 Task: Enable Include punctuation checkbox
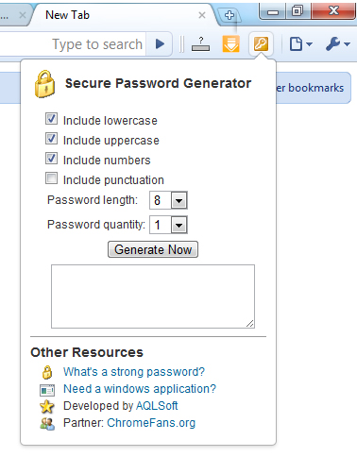click(51, 178)
